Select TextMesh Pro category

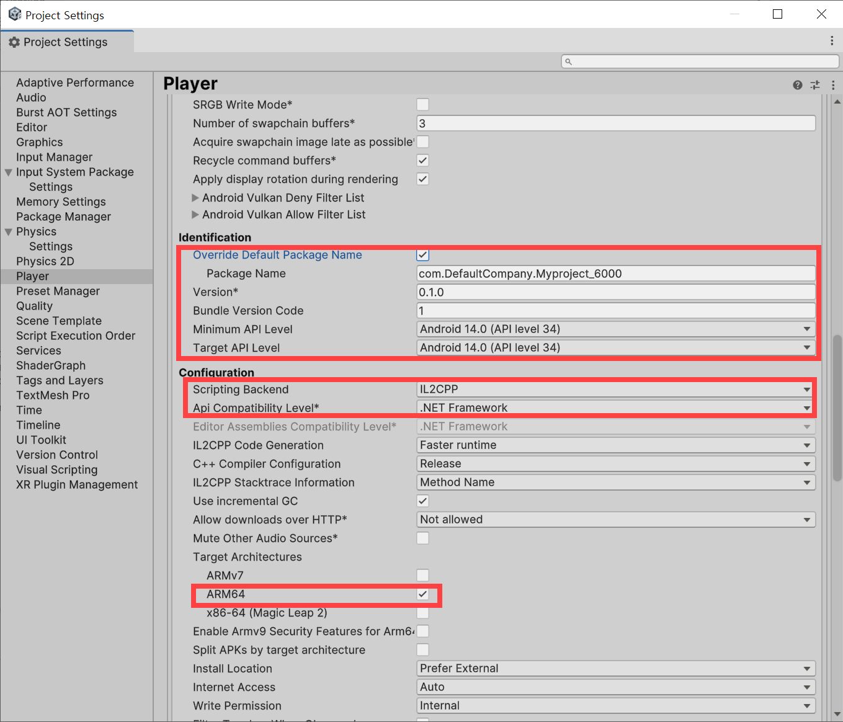pos(53,396)
